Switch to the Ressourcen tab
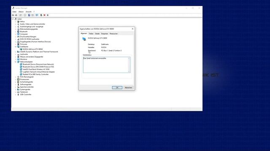Image resolution: width=270 pixels, height=151 pixels. (x=113, y=34)
